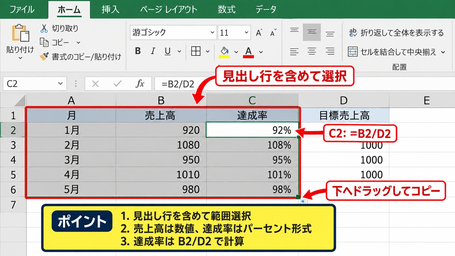Viewport: 455px width, 256px height.
Task: Switch to the データ tab
Action: [x=266, y=10]
